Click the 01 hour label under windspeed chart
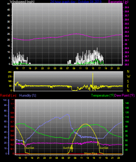 click(49, 68)
